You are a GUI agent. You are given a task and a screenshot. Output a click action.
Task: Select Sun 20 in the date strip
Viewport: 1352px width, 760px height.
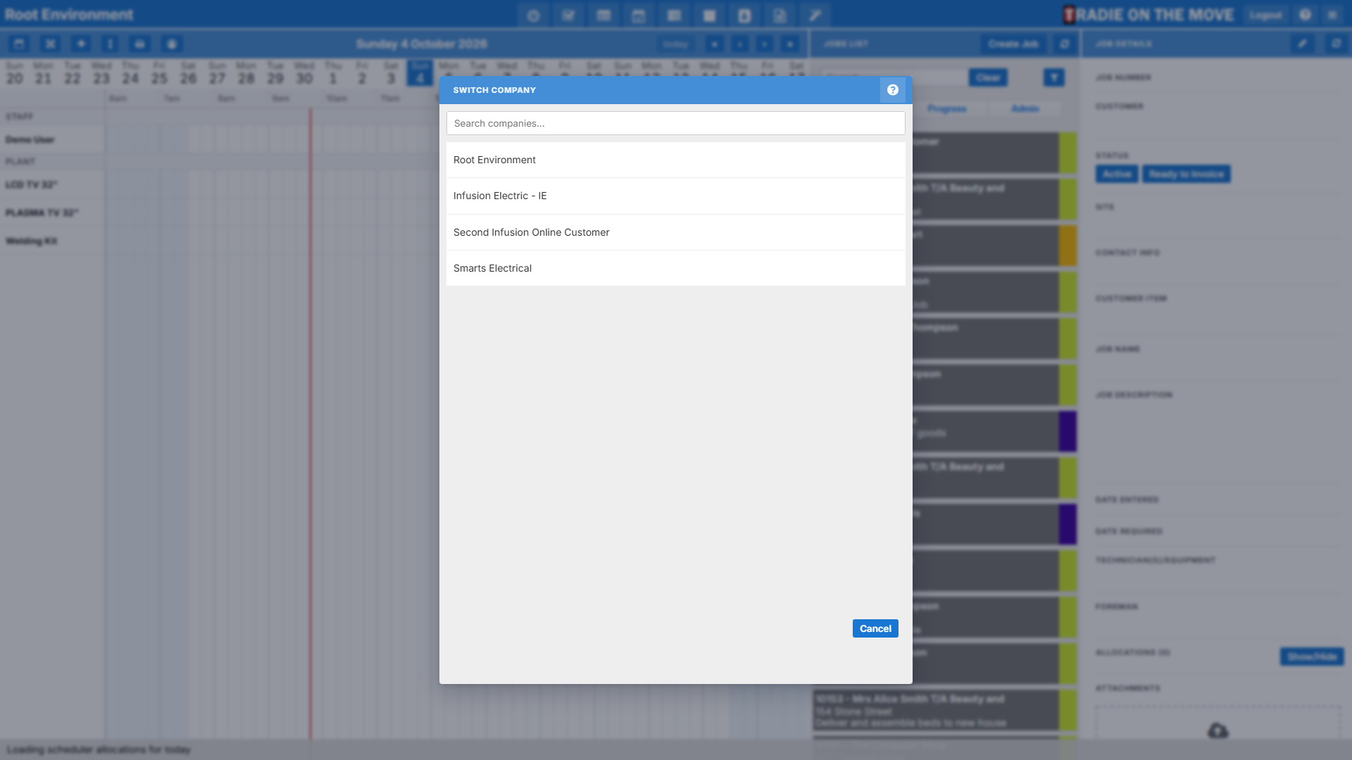pyautogui.click(x=15, y=73)
